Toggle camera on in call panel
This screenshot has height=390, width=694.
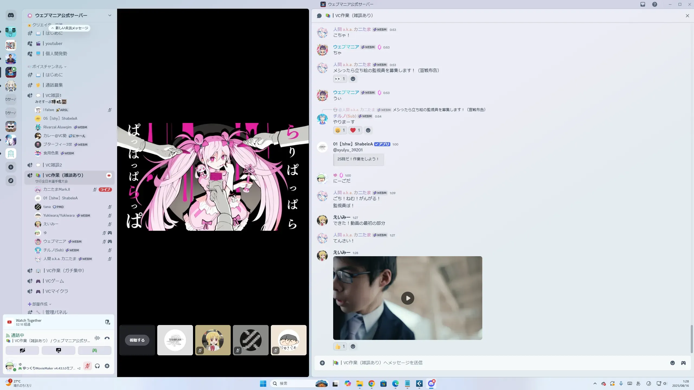pos(23,350)
